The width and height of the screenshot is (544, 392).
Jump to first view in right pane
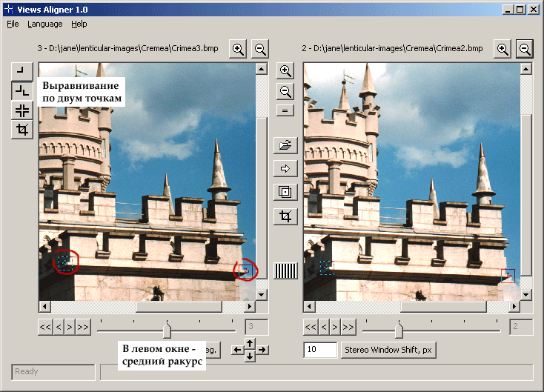coord(311,327)
